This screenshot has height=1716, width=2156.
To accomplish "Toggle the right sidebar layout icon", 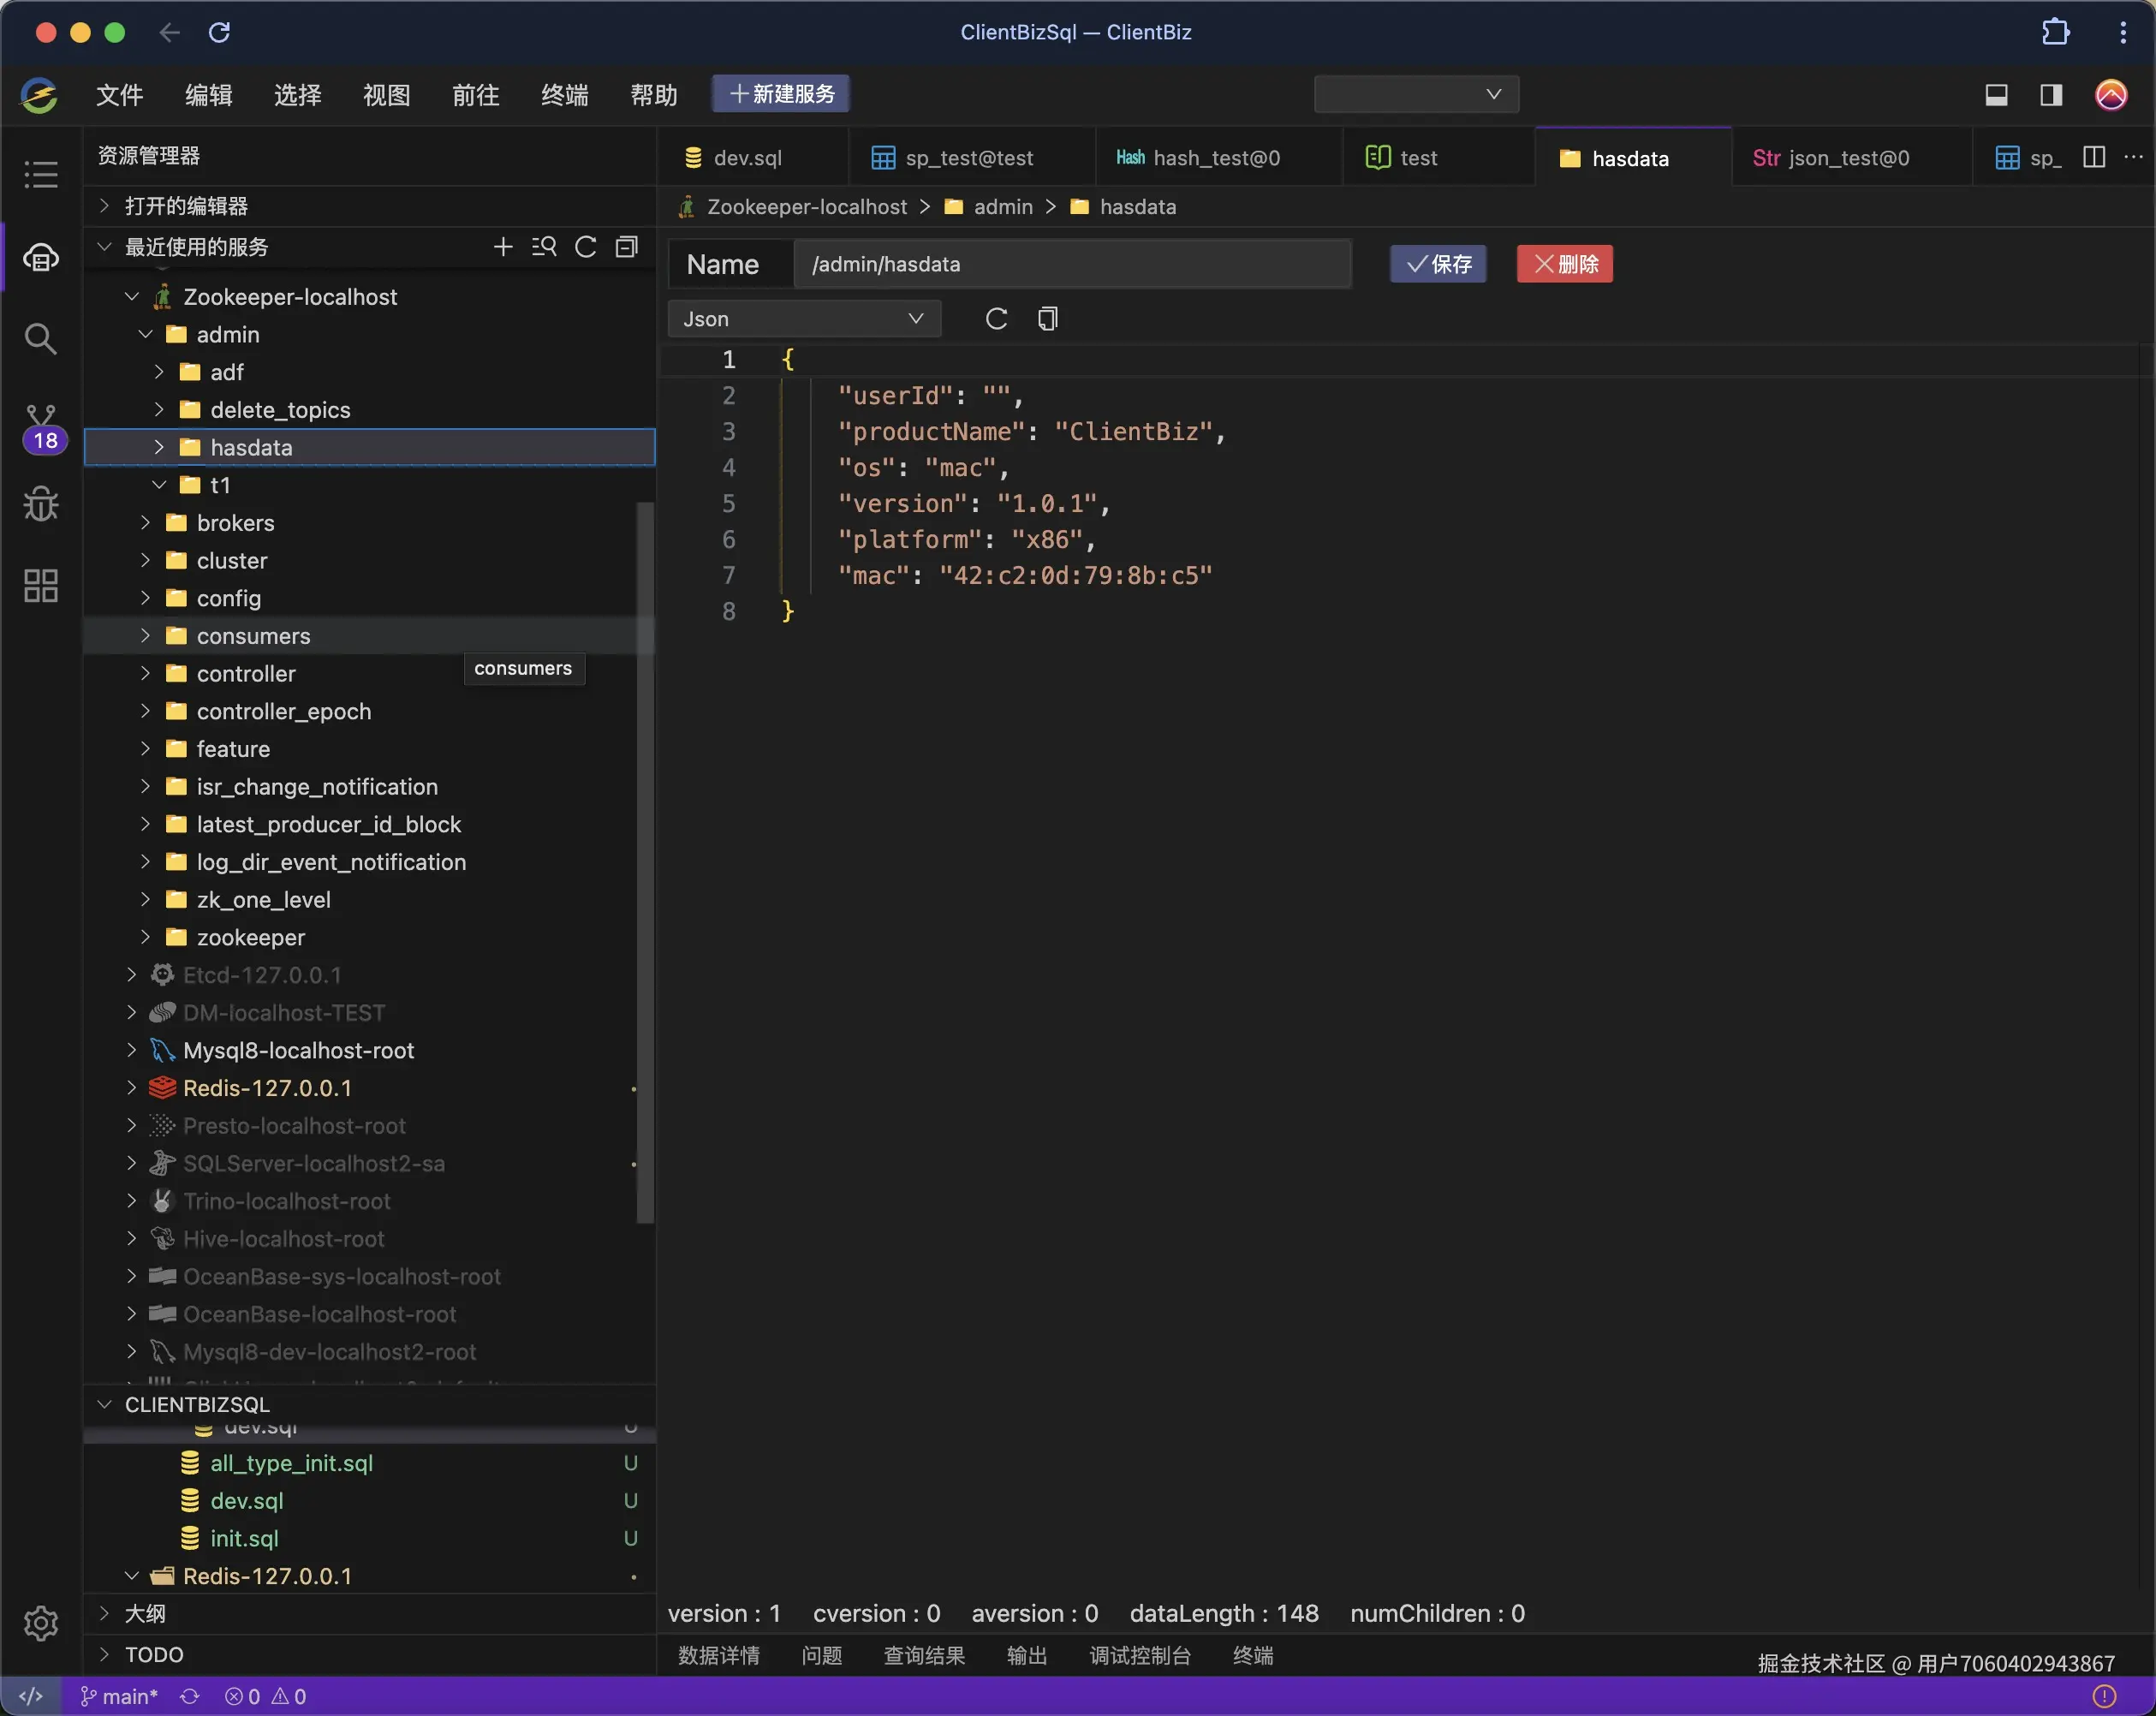I will coord(2051,94).
